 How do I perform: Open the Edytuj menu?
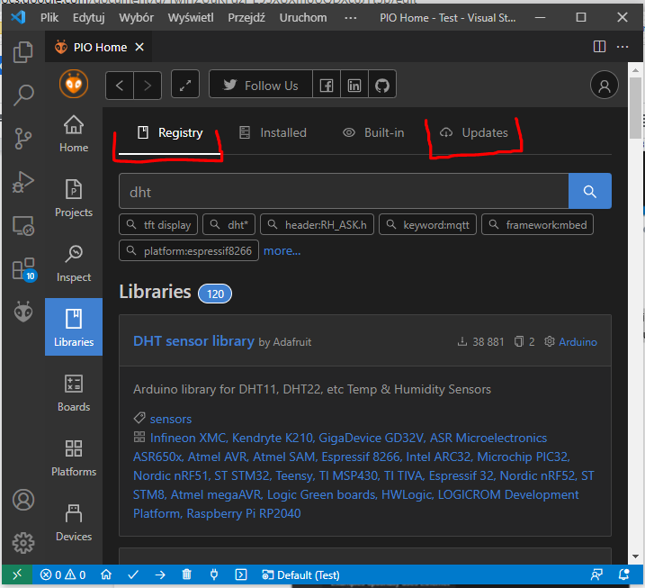coord(89,18)
